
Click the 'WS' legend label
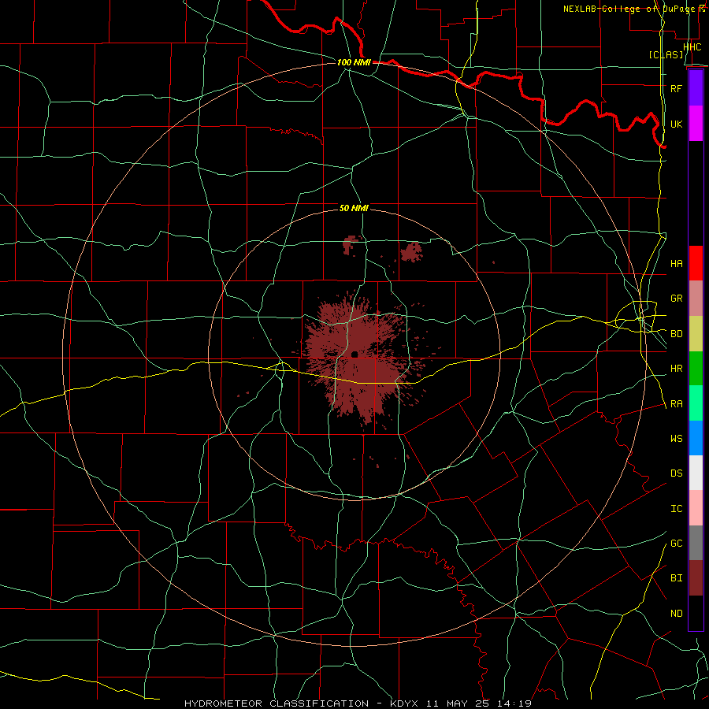[x=676, y=439]
